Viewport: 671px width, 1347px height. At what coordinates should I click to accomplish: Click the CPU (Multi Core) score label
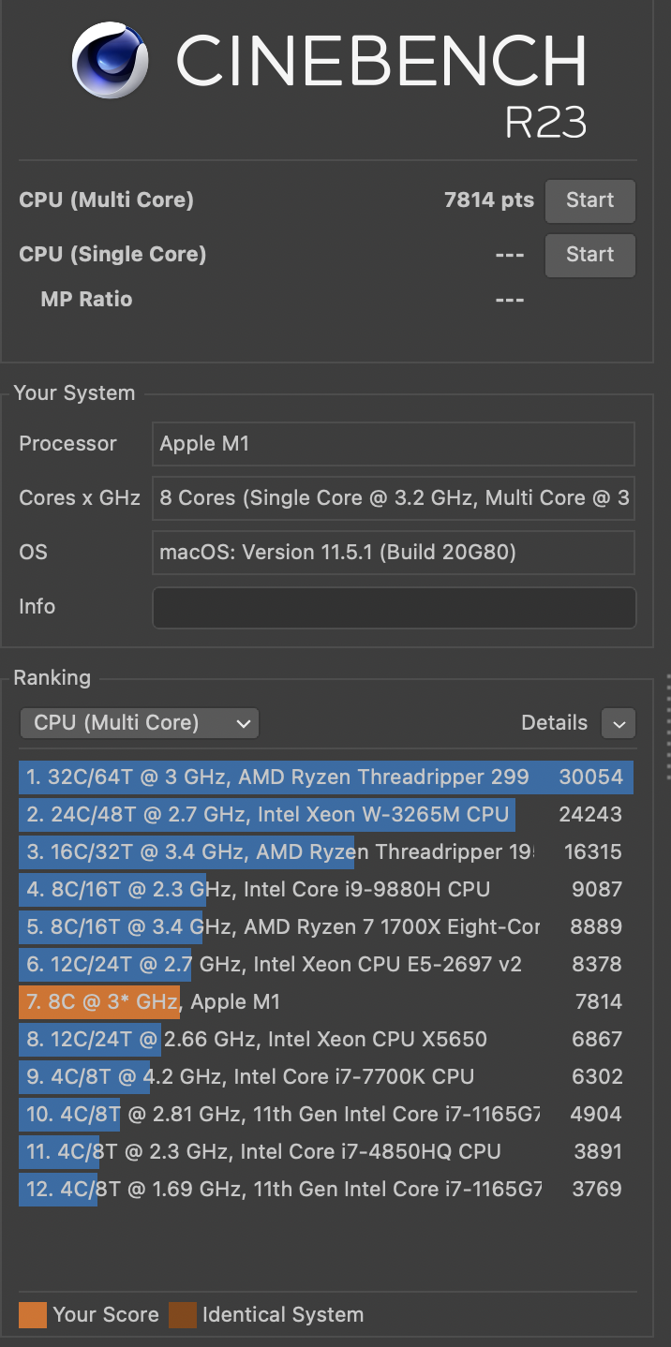106,200
